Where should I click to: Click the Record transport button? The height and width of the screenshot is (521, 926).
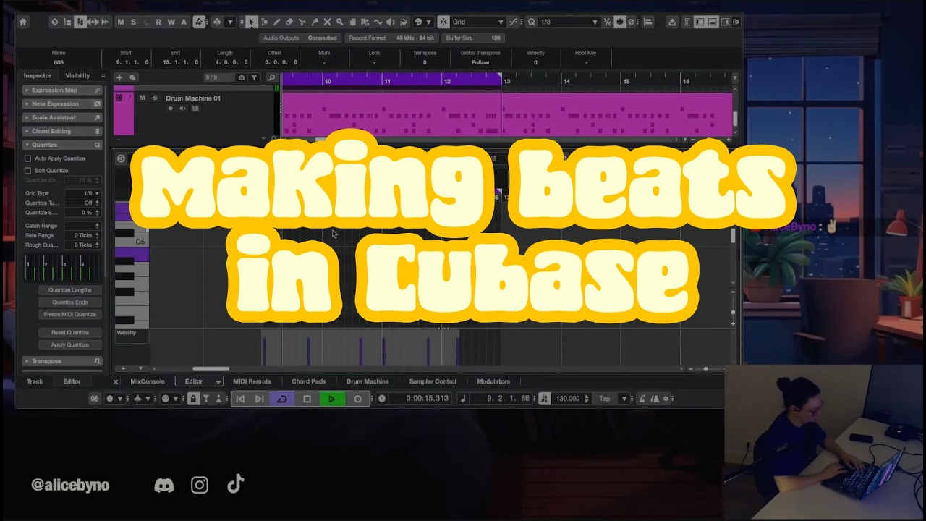(357, 399)
